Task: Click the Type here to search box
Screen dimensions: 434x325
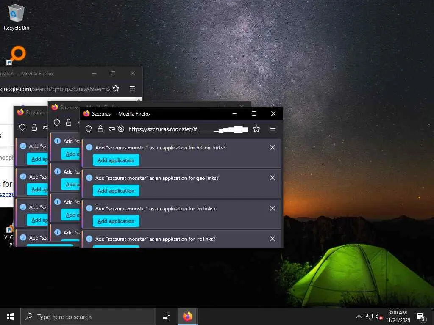Action: coord(88,317)
